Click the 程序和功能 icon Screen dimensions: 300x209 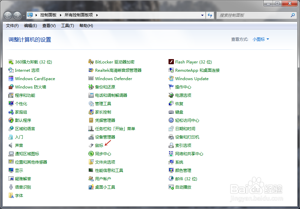[x=11, y=95]
